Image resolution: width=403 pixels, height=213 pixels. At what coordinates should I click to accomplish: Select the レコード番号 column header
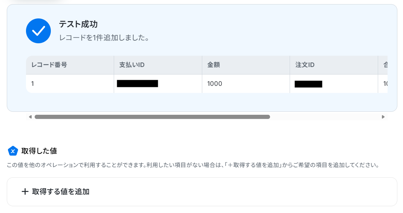tap(70, 65)
